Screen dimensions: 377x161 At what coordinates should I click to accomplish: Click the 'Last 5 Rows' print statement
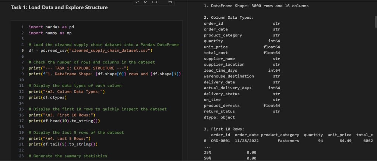60,139
